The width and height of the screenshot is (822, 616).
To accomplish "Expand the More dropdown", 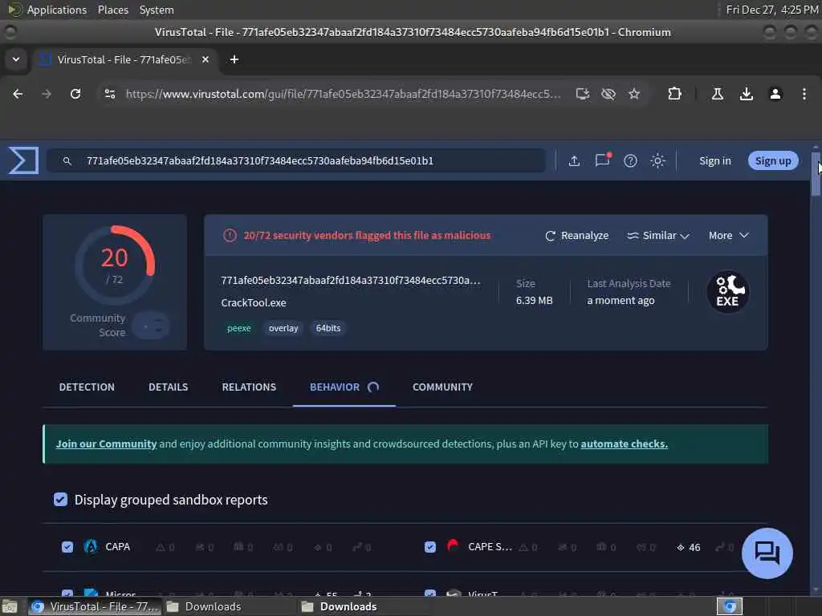I will [x=728, y=236].
